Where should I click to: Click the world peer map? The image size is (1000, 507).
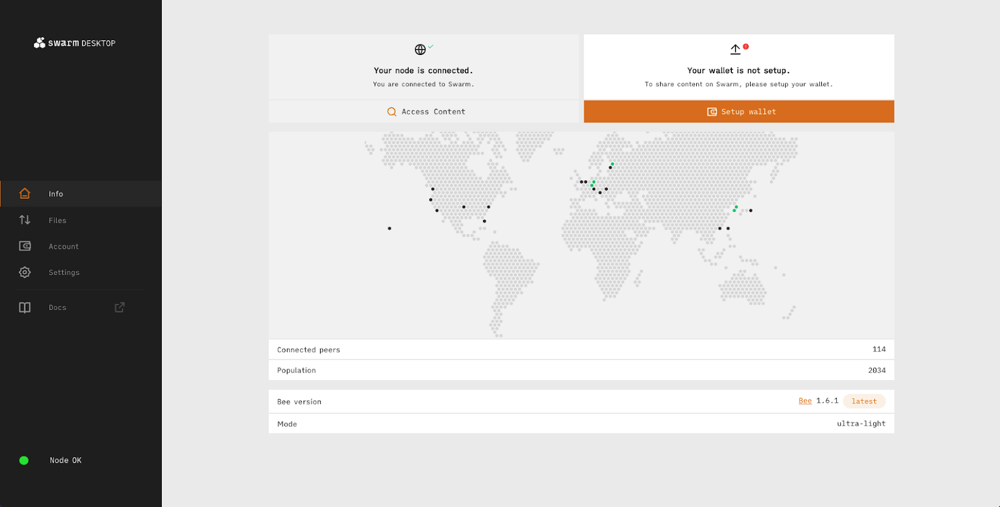coord(581,235)
